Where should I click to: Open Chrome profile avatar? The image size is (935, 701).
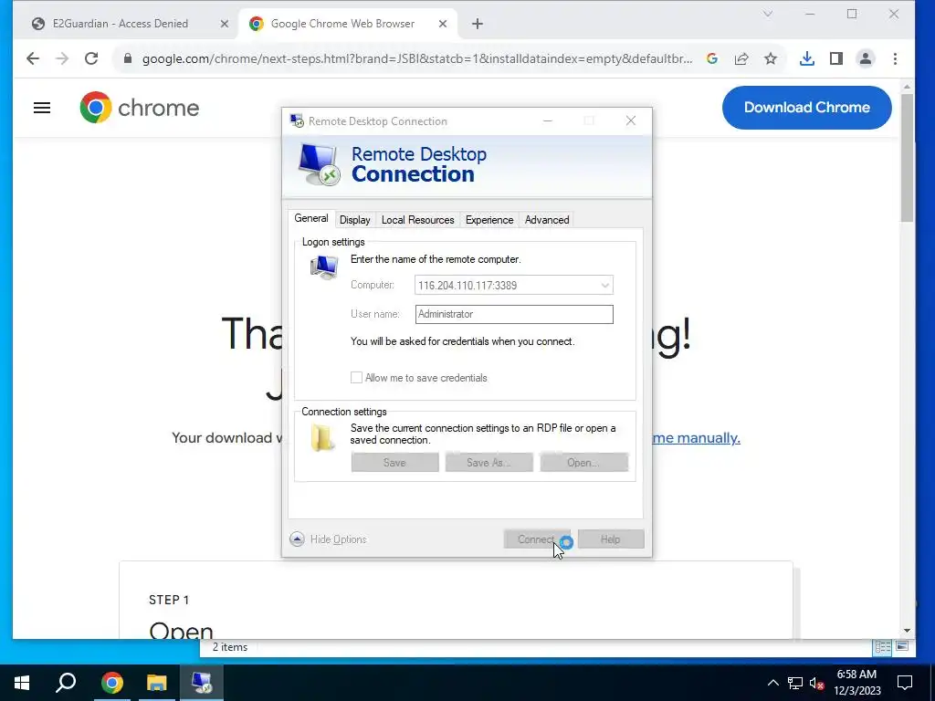866,58
